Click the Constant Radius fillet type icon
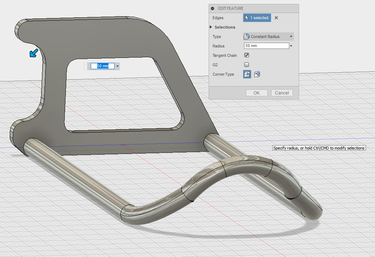 [247, 37]
